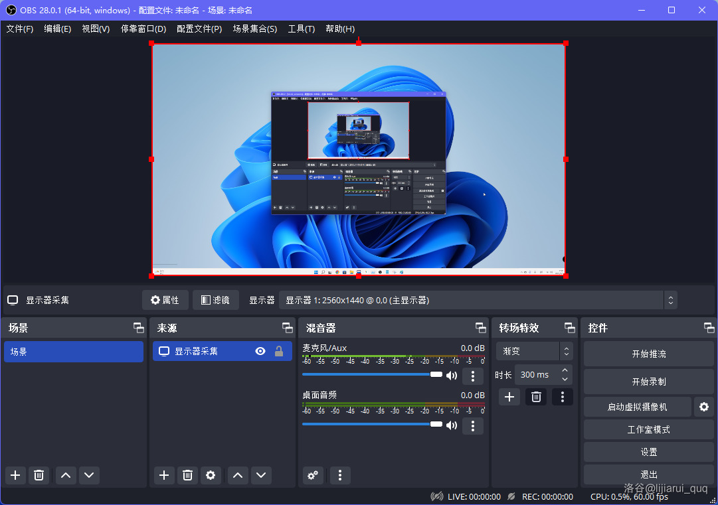
Task: Add a new transition with plus button
Action: [x=509, y=397]
